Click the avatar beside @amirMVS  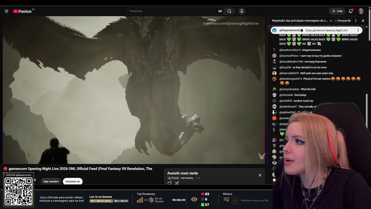tap(274, 101)
